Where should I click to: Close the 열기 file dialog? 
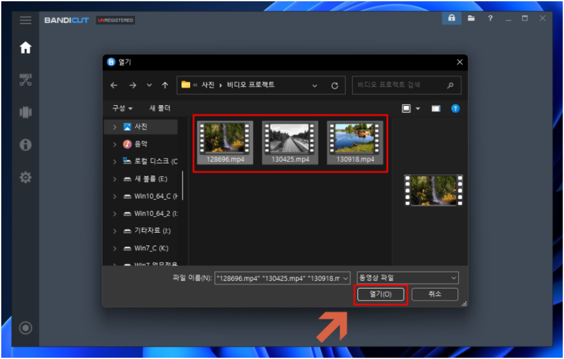tap(459, 62)
